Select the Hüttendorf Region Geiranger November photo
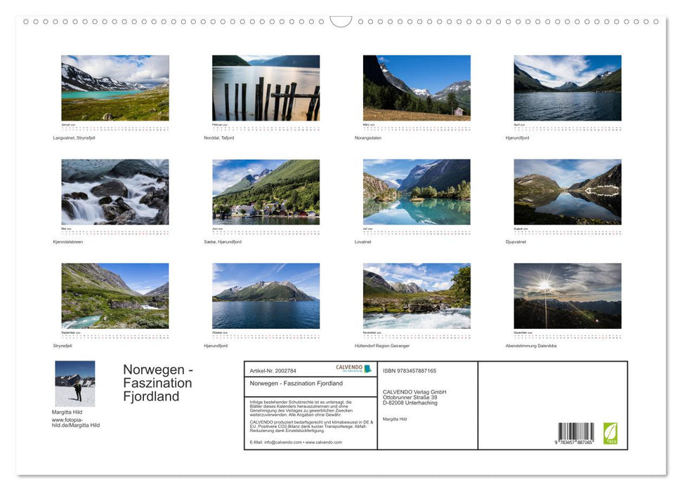 click(x=416, y=296)
